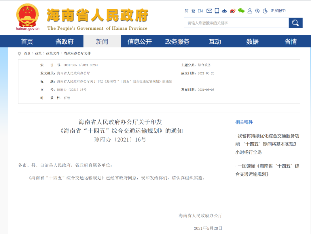Screen dimensions: 311x234
Task: Open the 信息公开 navigation tab
Action: [x=140, y=42]
